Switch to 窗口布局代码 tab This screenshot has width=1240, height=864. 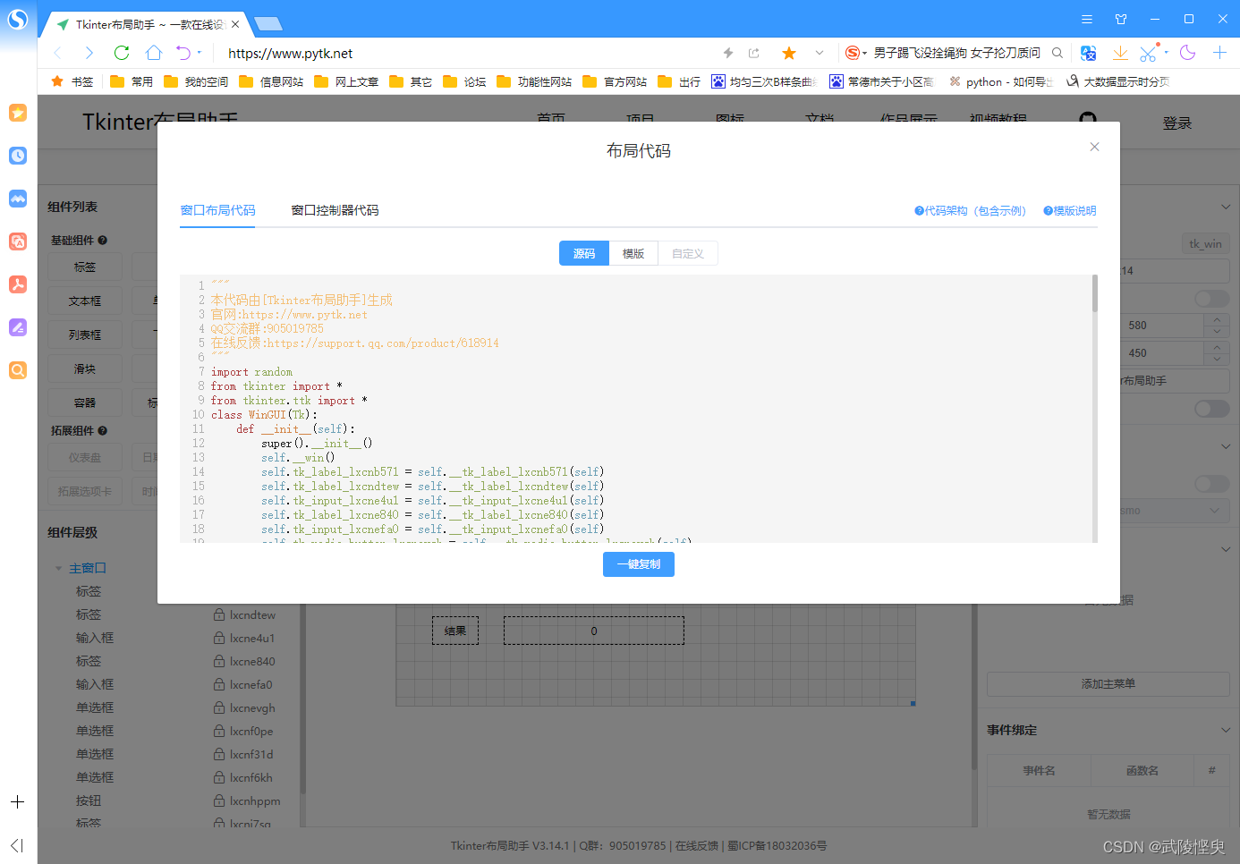[x=217, y=210]
